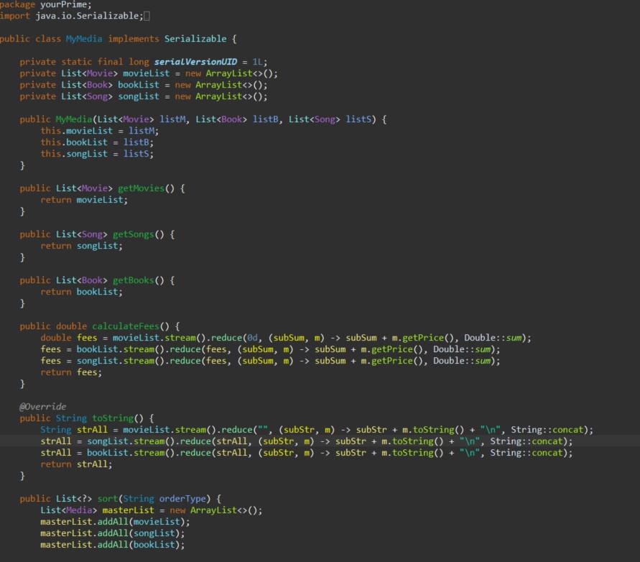Place cursor on line 'this.songList = listS;'
This screenshot has height=562, width=640.
click(97, 154)
